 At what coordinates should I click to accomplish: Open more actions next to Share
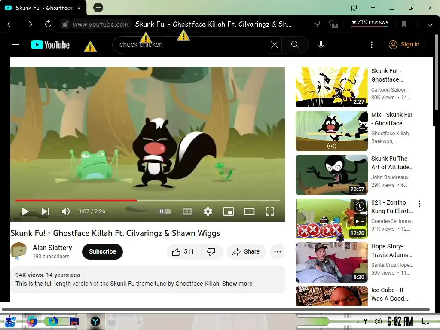(x=278, y=251)
